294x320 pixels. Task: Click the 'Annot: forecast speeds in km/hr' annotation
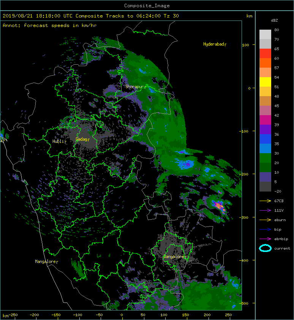point(50,25)
